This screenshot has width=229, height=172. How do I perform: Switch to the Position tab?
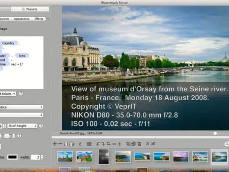coord(4,19)
